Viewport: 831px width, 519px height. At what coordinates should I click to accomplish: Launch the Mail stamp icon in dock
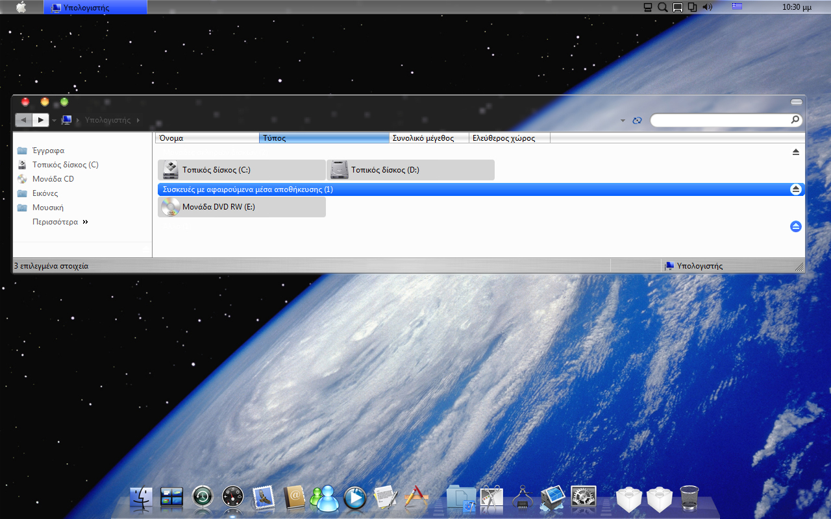pos(263,498)
